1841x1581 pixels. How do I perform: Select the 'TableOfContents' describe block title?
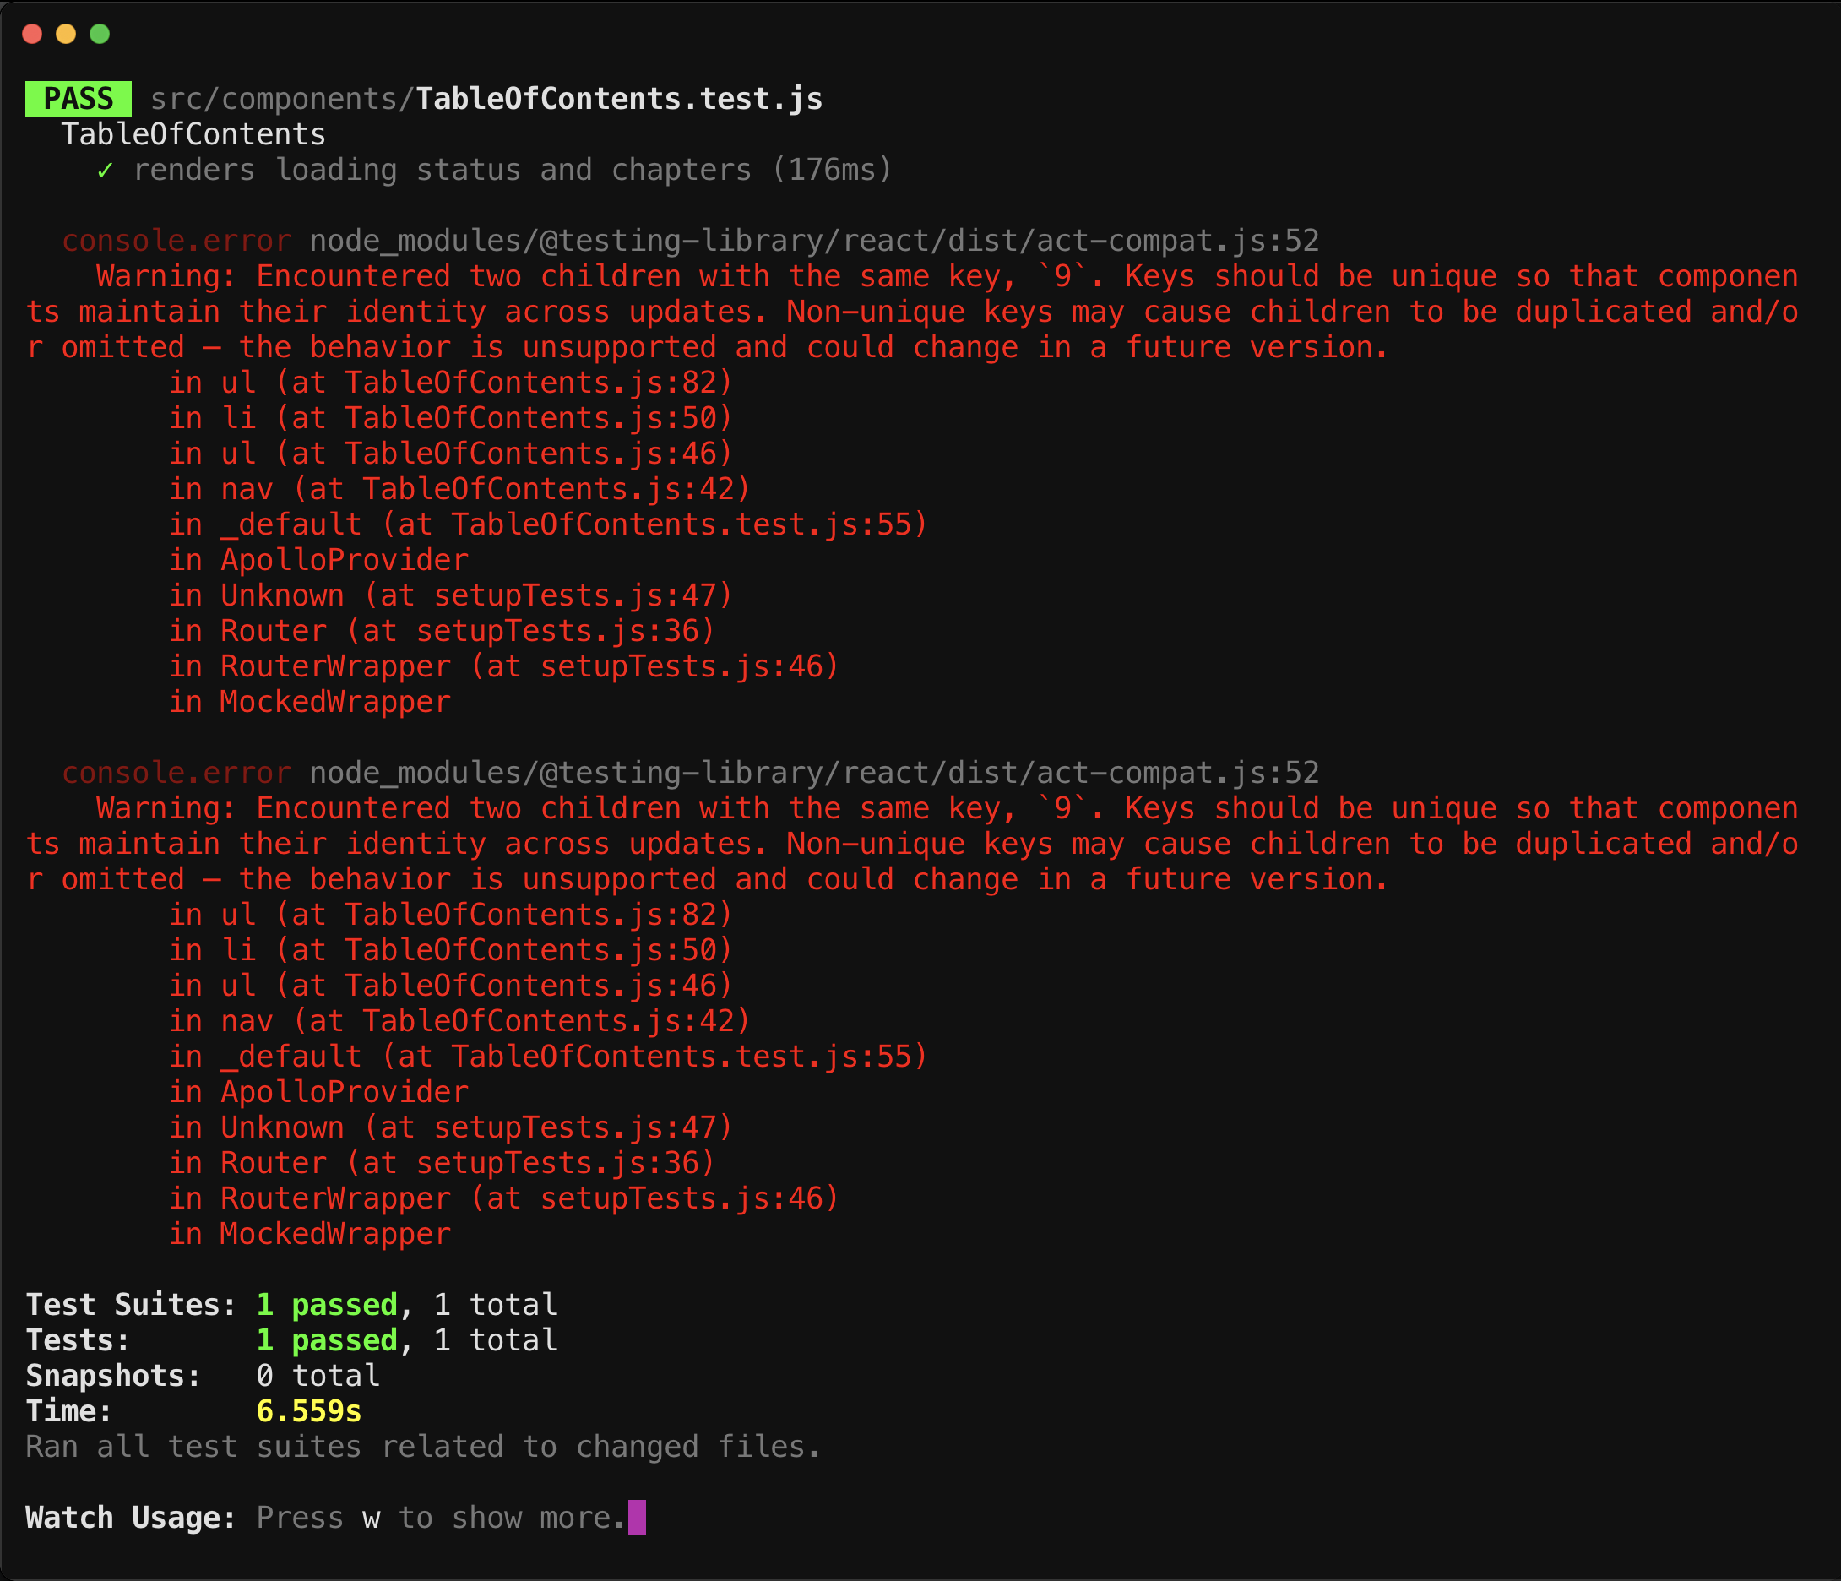click(x=193, y=134)
